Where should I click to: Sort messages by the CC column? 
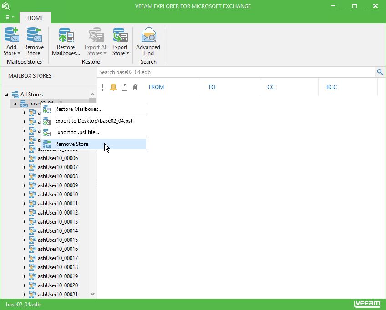point(271,87)
